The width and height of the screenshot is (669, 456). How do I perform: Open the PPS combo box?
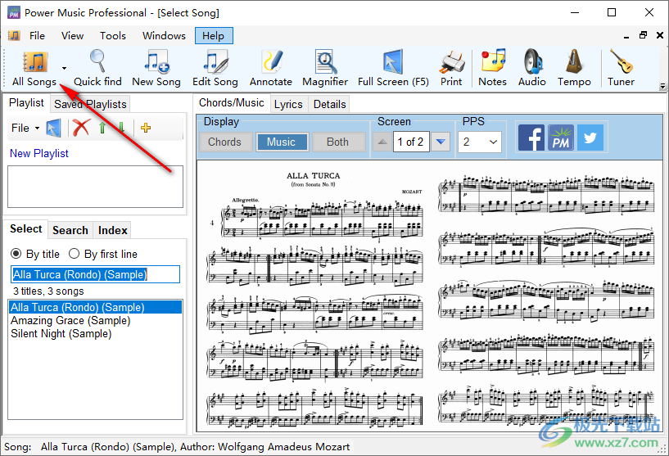[x=480, y=142]
